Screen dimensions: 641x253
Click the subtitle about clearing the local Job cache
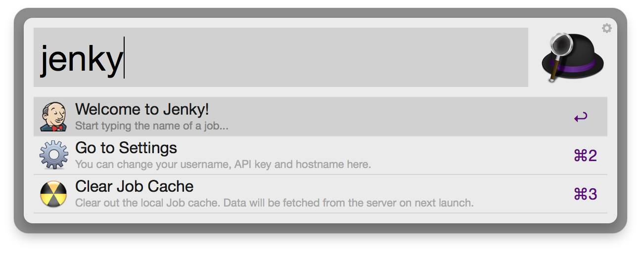(x=275, y=203)
